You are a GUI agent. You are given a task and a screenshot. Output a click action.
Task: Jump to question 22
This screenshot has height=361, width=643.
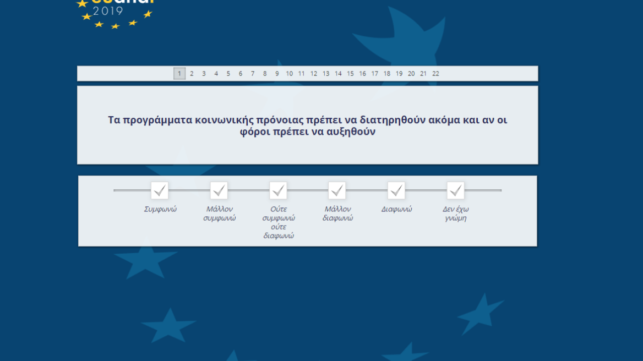[x=435, y=73]
